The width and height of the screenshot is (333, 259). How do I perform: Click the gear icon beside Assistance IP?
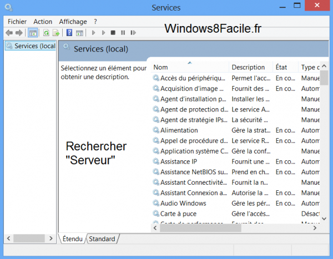coord(156,161)
